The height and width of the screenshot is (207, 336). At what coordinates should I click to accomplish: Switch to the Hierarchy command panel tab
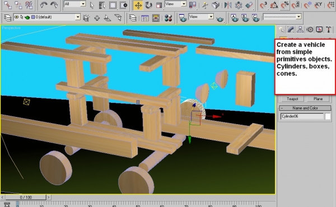point(300,30)
